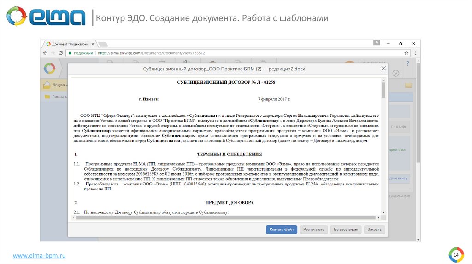Click the small folder icon at the page's right edge

[408, 86]
